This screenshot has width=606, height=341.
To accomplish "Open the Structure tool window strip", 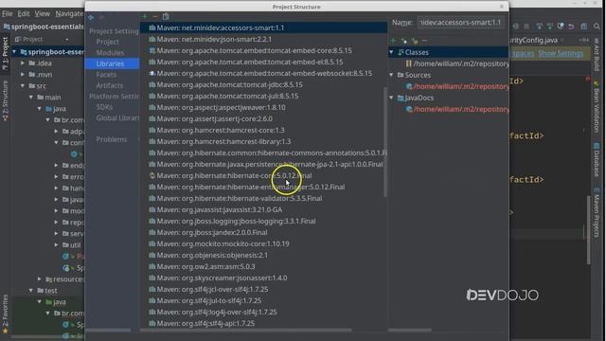I will click(5, 101).
